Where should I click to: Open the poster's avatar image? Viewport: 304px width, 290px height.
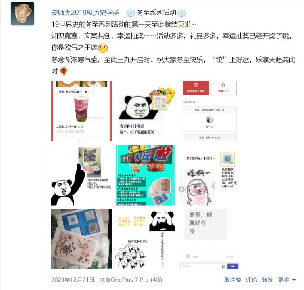(22, 13)
